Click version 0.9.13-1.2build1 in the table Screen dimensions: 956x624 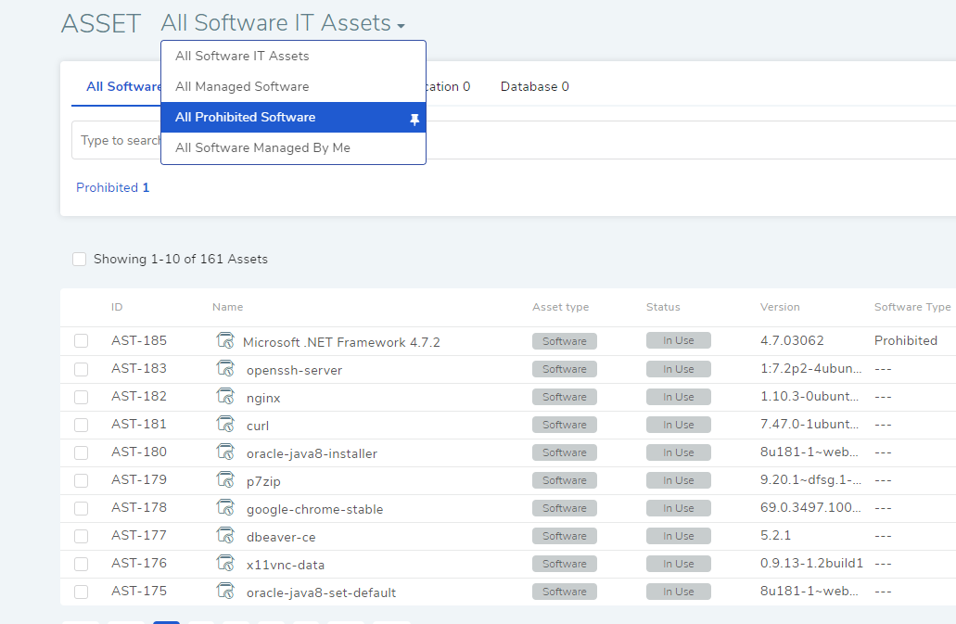click(x=811, y=563)
